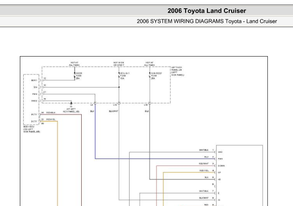Click WHT/BLK wire label at connector pin 7

[204, 191]
